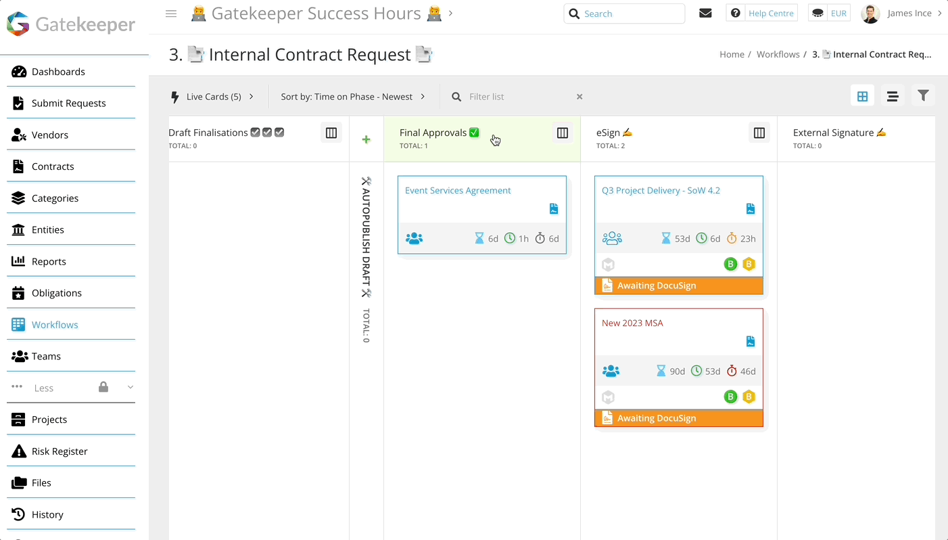Click the document icon on Event Services Agreement card
Image resolution: width=948 pixels, height=540 pixels.
click(x=553, y=208)
